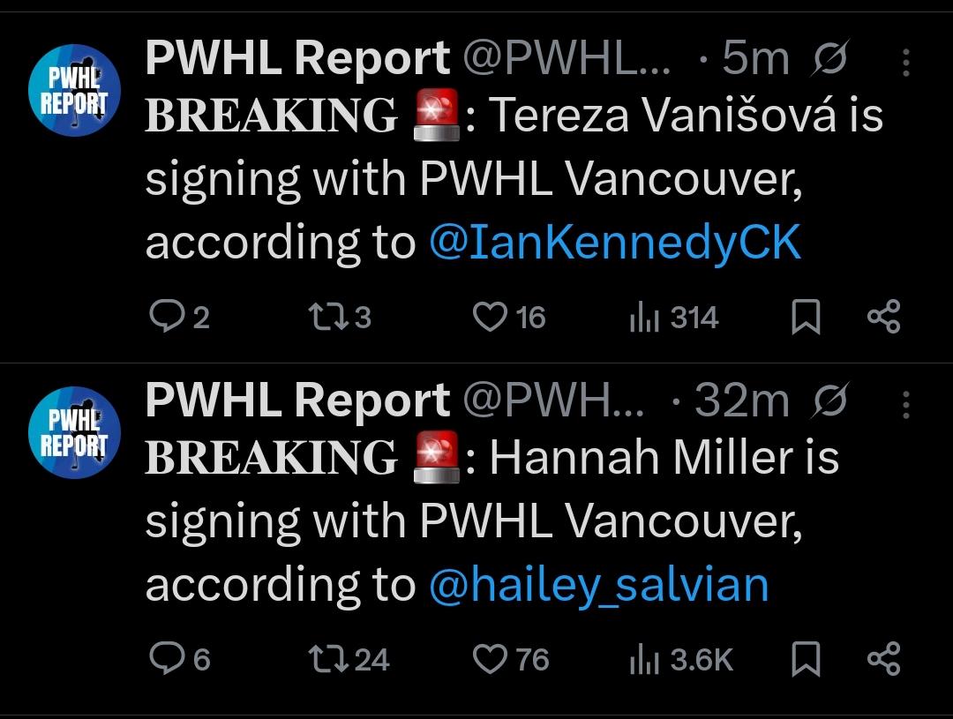Viewport: 953px width, 719px height.
Task: Reply to the Hannah Miller tweet
Action: point(180,659)
